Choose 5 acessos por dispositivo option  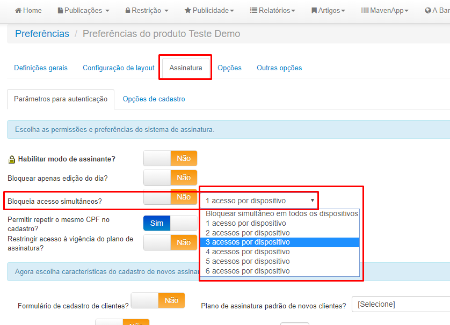(280, 261)
